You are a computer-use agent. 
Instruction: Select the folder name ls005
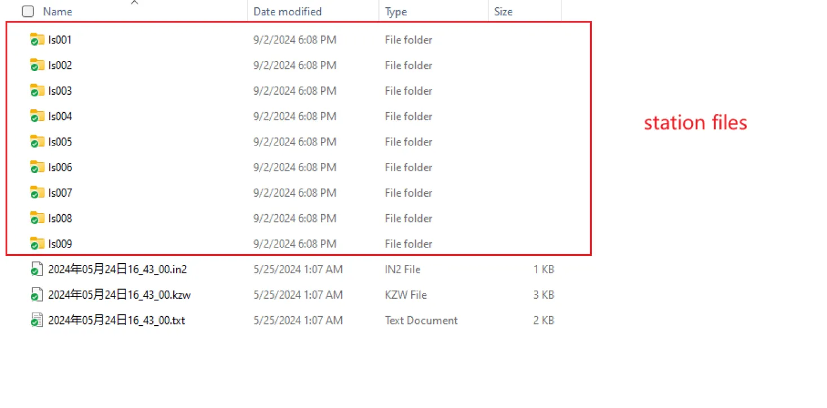(x=60, y=142)
